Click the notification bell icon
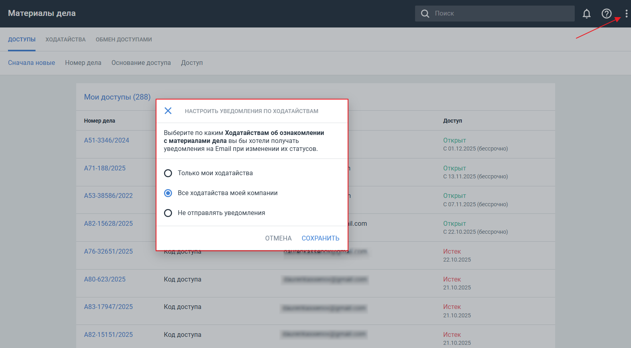631x348 pixels. (x=586, y=14)
